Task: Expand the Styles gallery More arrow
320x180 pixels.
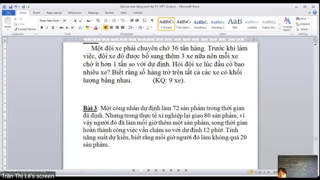Action: [x=280, y=29]
